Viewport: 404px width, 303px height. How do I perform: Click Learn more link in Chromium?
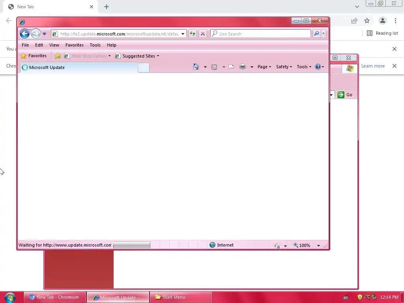[x=373, y=66]
